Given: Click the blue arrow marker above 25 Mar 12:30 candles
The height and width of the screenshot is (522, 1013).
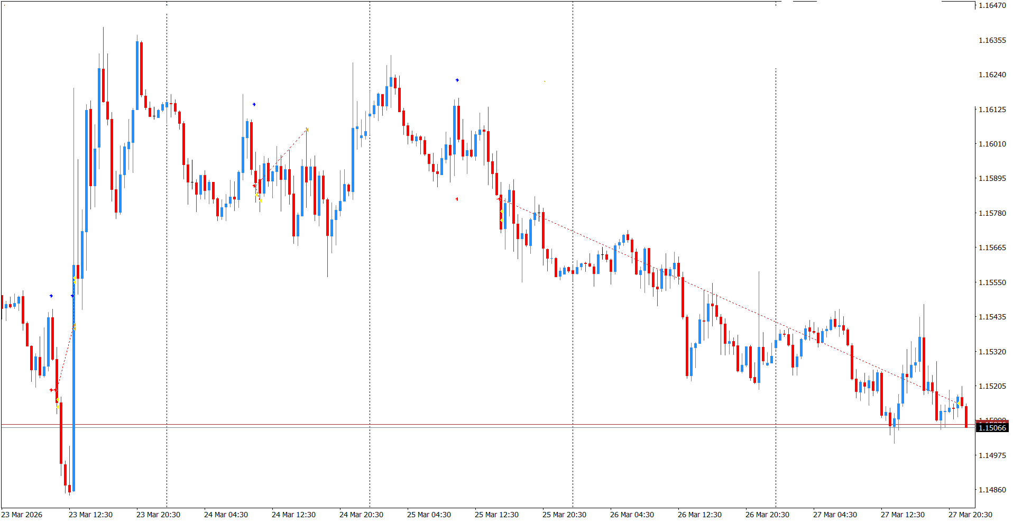Looking at the screenshot, I should [x=457, y=80].
